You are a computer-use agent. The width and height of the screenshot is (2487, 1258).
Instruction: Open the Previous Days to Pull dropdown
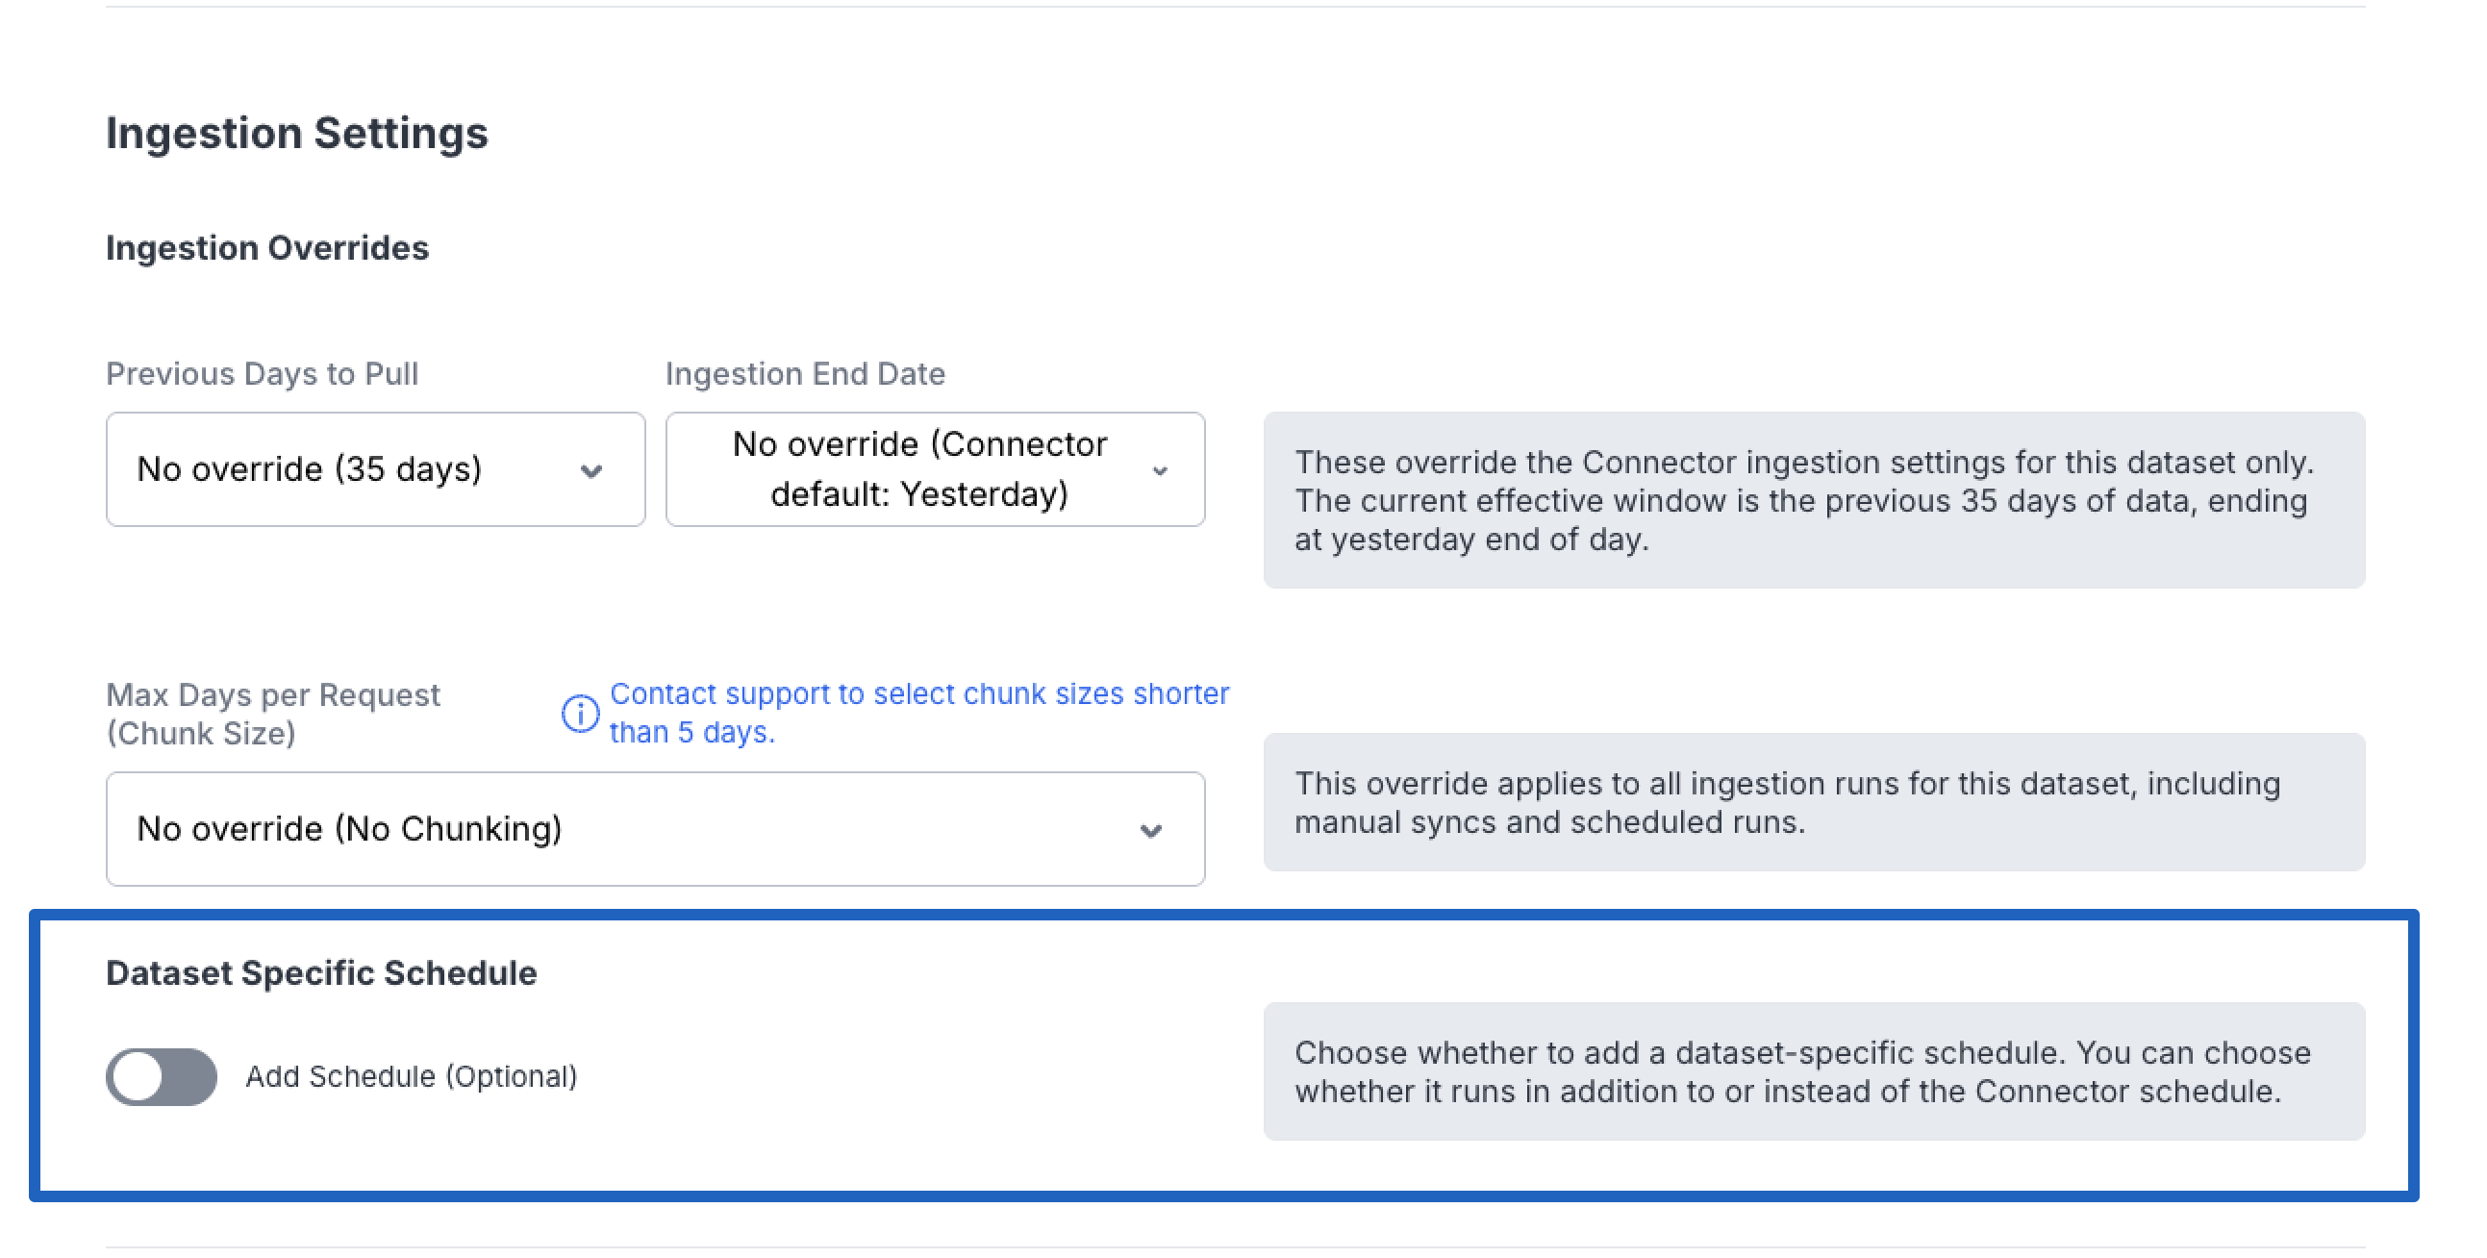coord(375,469)
